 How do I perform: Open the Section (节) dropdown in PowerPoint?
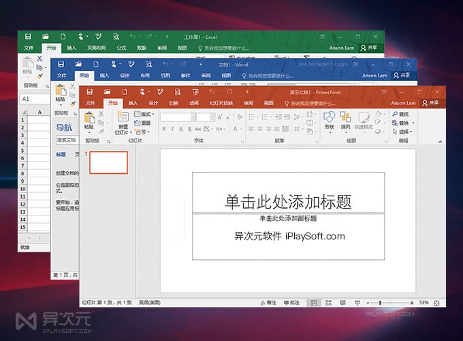pyautogui.click(x=142, y=132)
